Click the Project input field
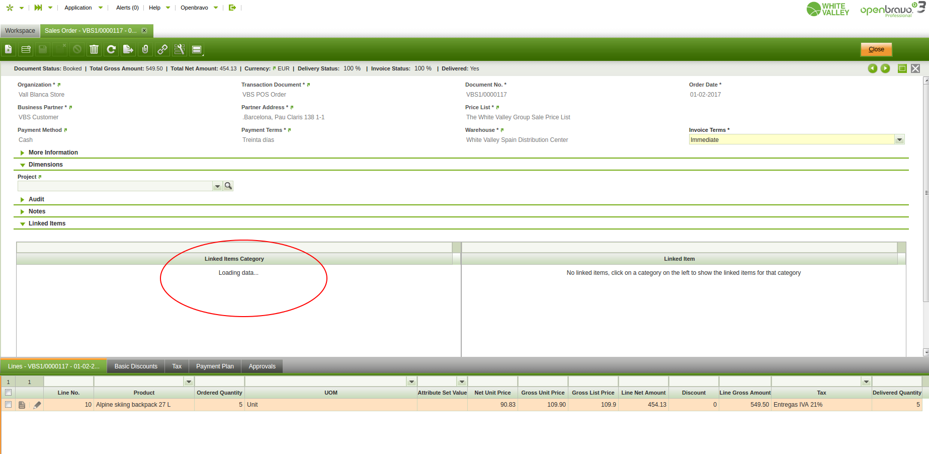The image size is (929, 454). pos(115,186)
